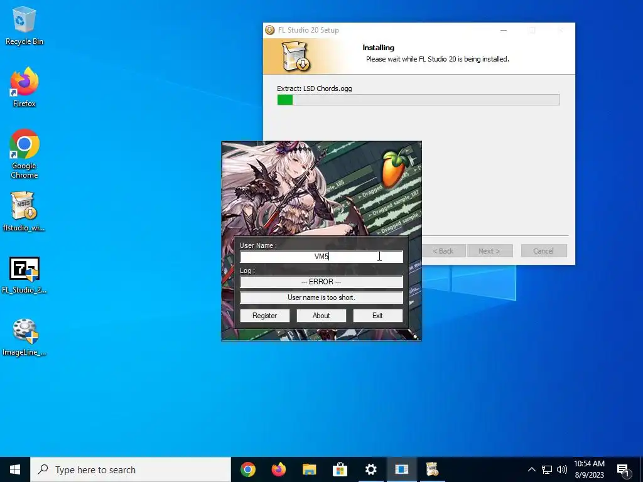643x482 pixels.
Task: Click the 'Installing' heading in Setup
Action: point(378,48)
